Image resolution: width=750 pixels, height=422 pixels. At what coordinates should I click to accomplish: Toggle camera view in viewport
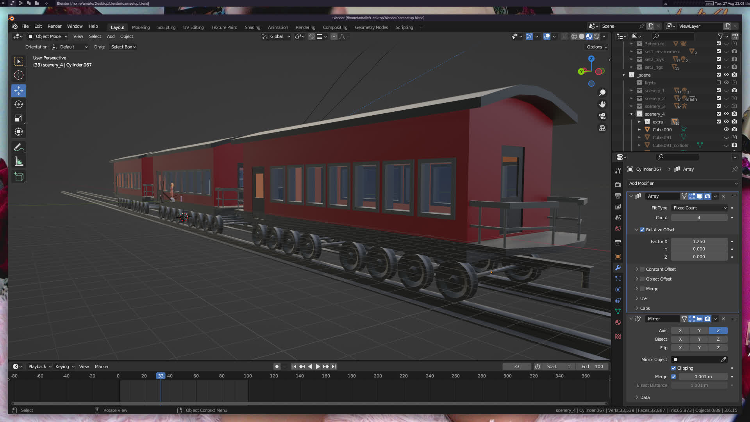[602, 116]
